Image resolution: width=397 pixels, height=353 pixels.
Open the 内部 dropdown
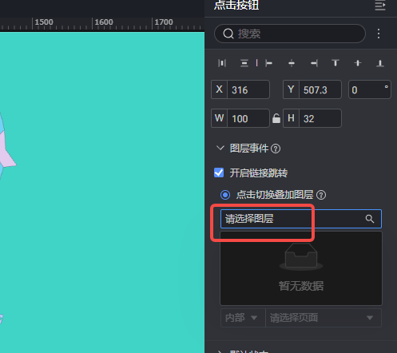coord(243,318)
